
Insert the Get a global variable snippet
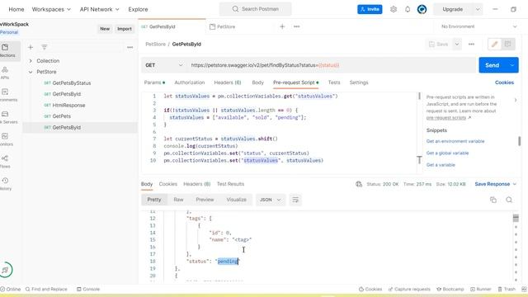[447, 153]
